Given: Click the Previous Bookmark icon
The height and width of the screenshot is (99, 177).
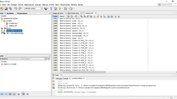Looking at the screenshot, I should point(98,16).
